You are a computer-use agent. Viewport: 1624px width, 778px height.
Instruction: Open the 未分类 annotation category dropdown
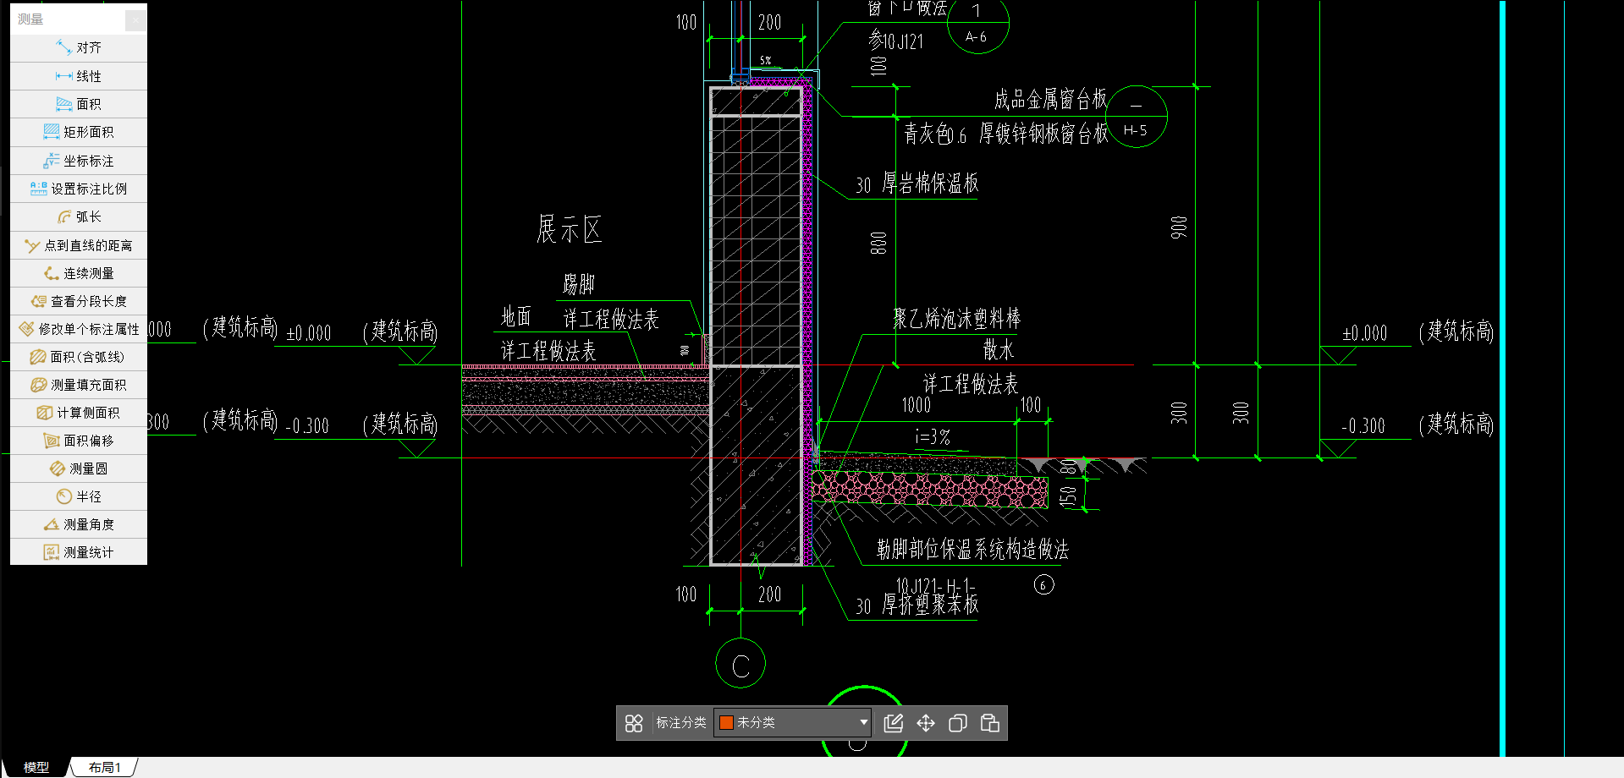point(792,722)
